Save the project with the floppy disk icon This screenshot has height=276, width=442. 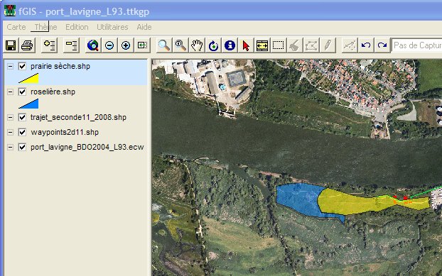tap(11, 45)
